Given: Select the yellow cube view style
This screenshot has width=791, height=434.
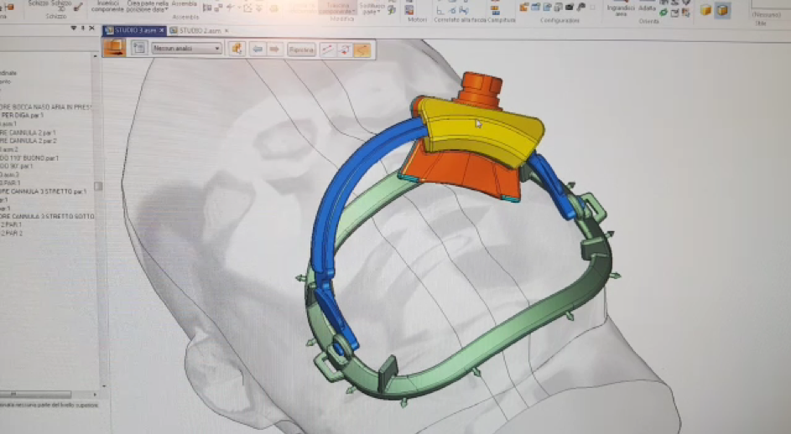Looking at the screenshot, I should click(x=705, y=10).
